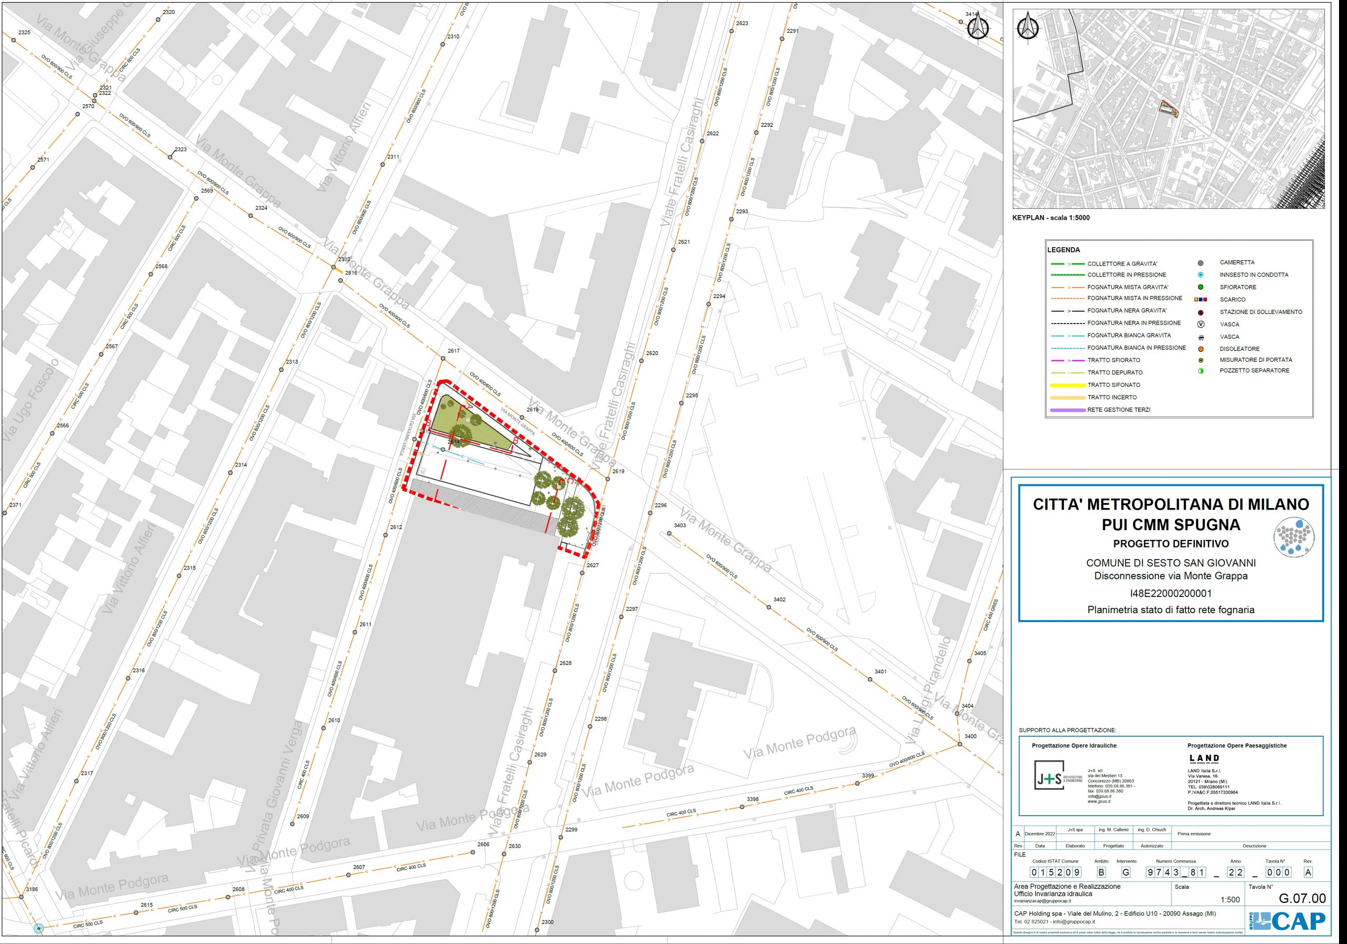Screen dimensions: 1347x944
Task: Click manhole node 2627 below the project area
Action: click(x=582, y=572)
